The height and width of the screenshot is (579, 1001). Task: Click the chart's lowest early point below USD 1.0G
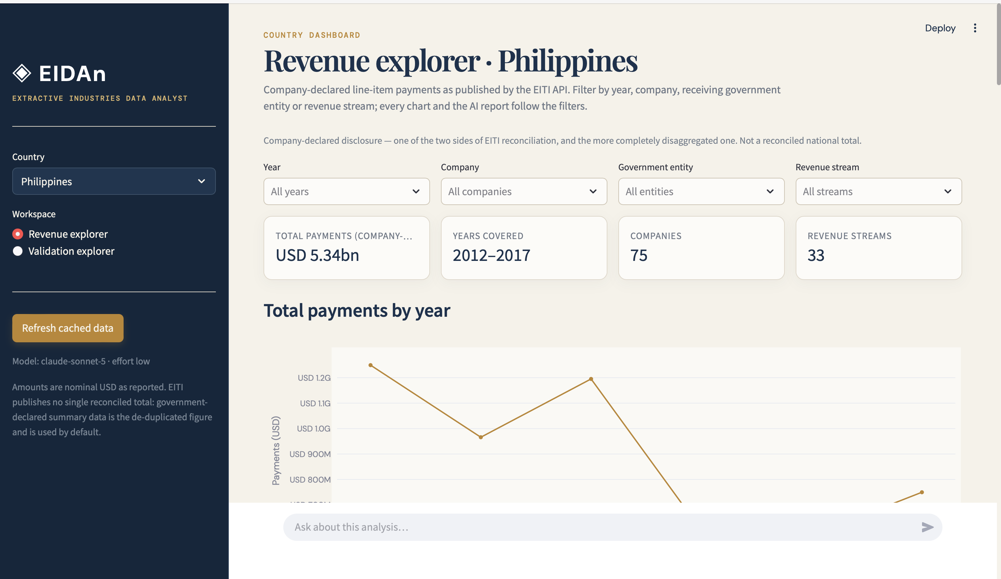(x=481, y=437)
